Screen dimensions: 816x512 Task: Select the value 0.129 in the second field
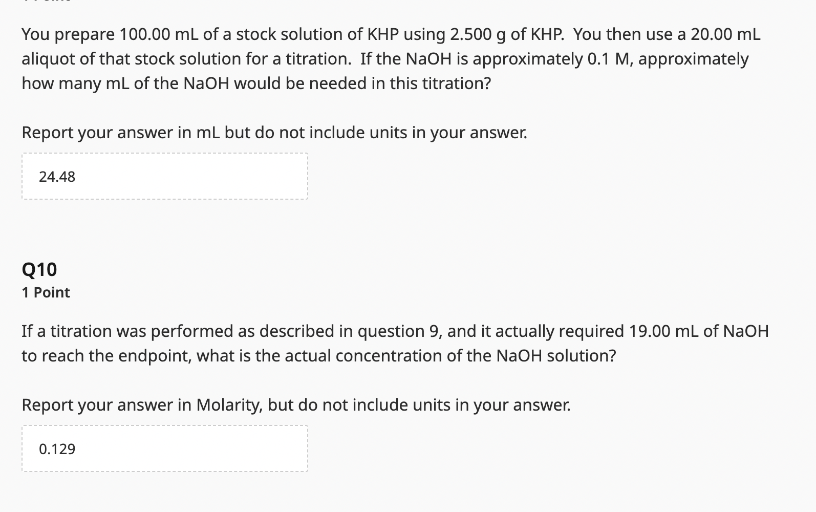click(x=57, y=449)
